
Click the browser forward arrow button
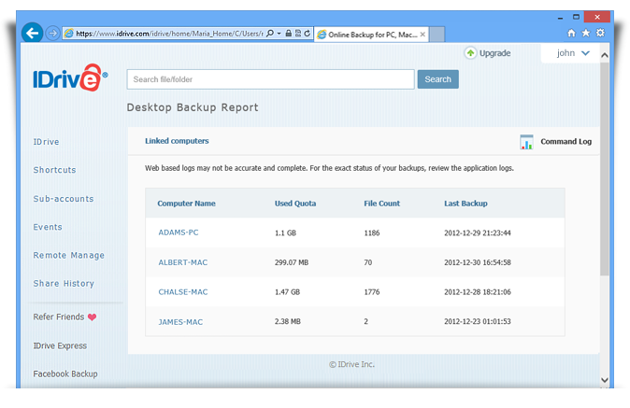[52, 33]
